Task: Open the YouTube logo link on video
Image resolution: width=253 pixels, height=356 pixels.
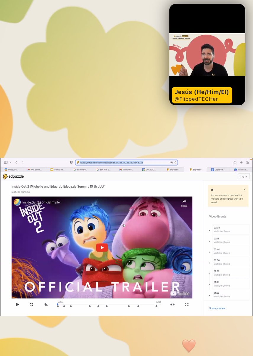Action: point(180,293)
